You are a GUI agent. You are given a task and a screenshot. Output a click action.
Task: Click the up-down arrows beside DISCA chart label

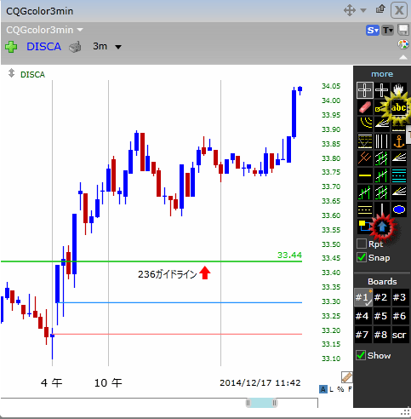[11, 73]
